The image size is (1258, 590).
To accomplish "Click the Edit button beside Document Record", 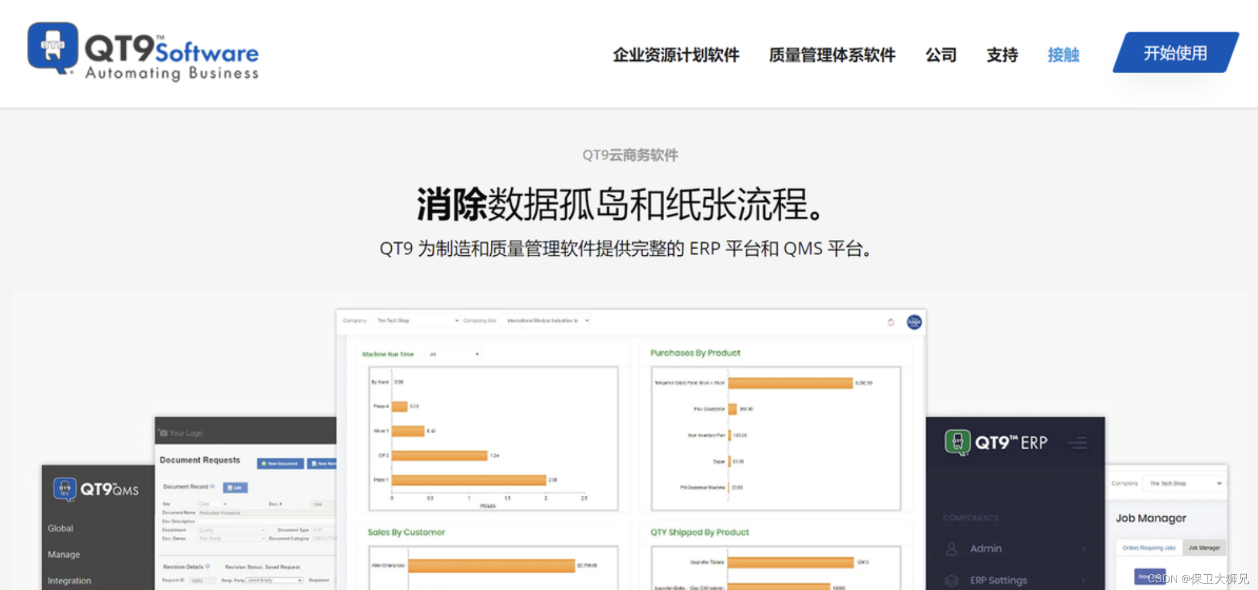I will [x=235, y=487].
